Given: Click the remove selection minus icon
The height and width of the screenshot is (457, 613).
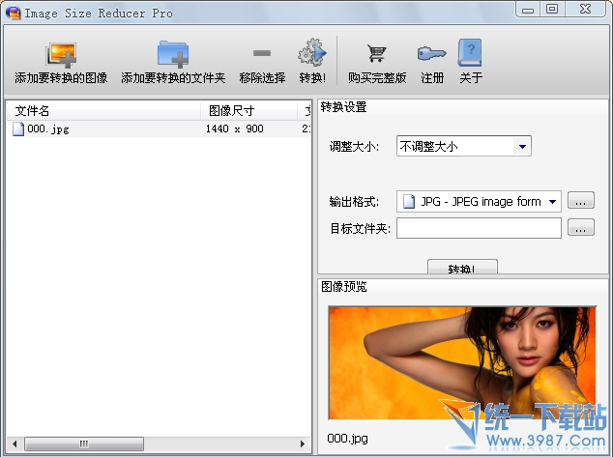Looking at the screenshot, I should tap(262, 54).
